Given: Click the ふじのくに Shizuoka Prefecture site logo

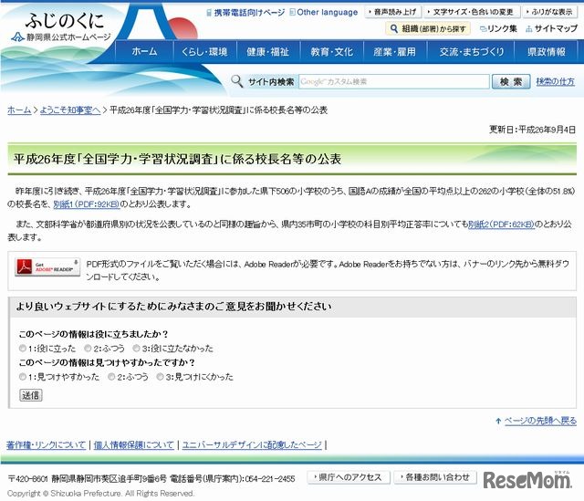Looking at the screenshot, I should tap(63, 26).
